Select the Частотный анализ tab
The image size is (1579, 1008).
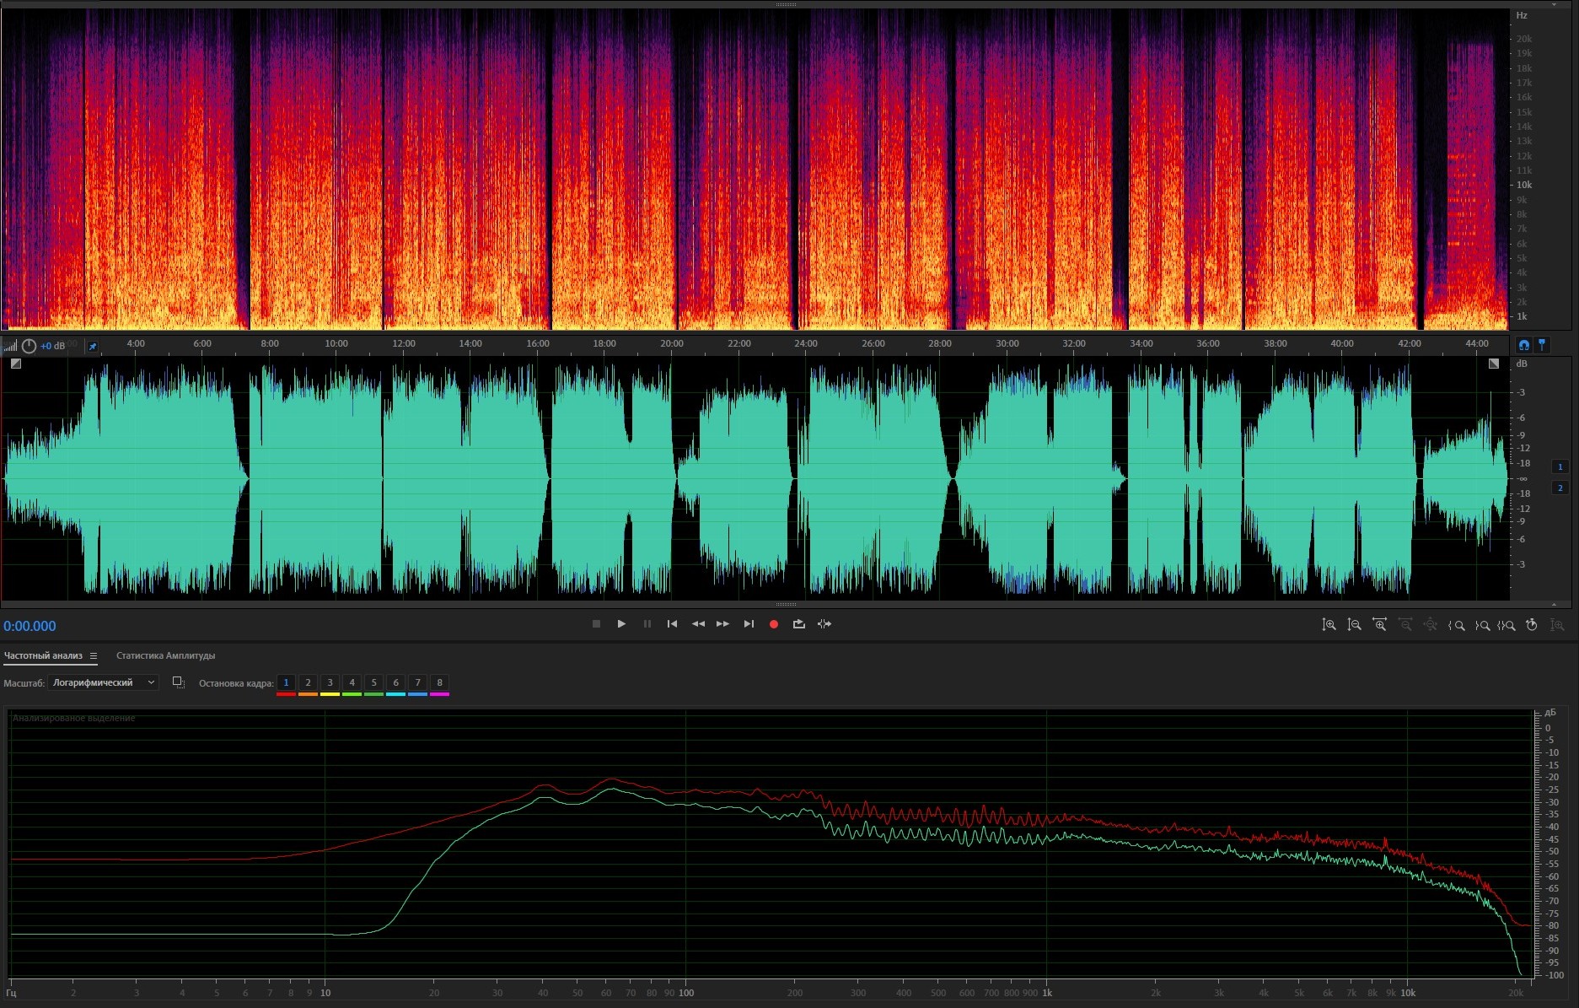pos(43,655)
